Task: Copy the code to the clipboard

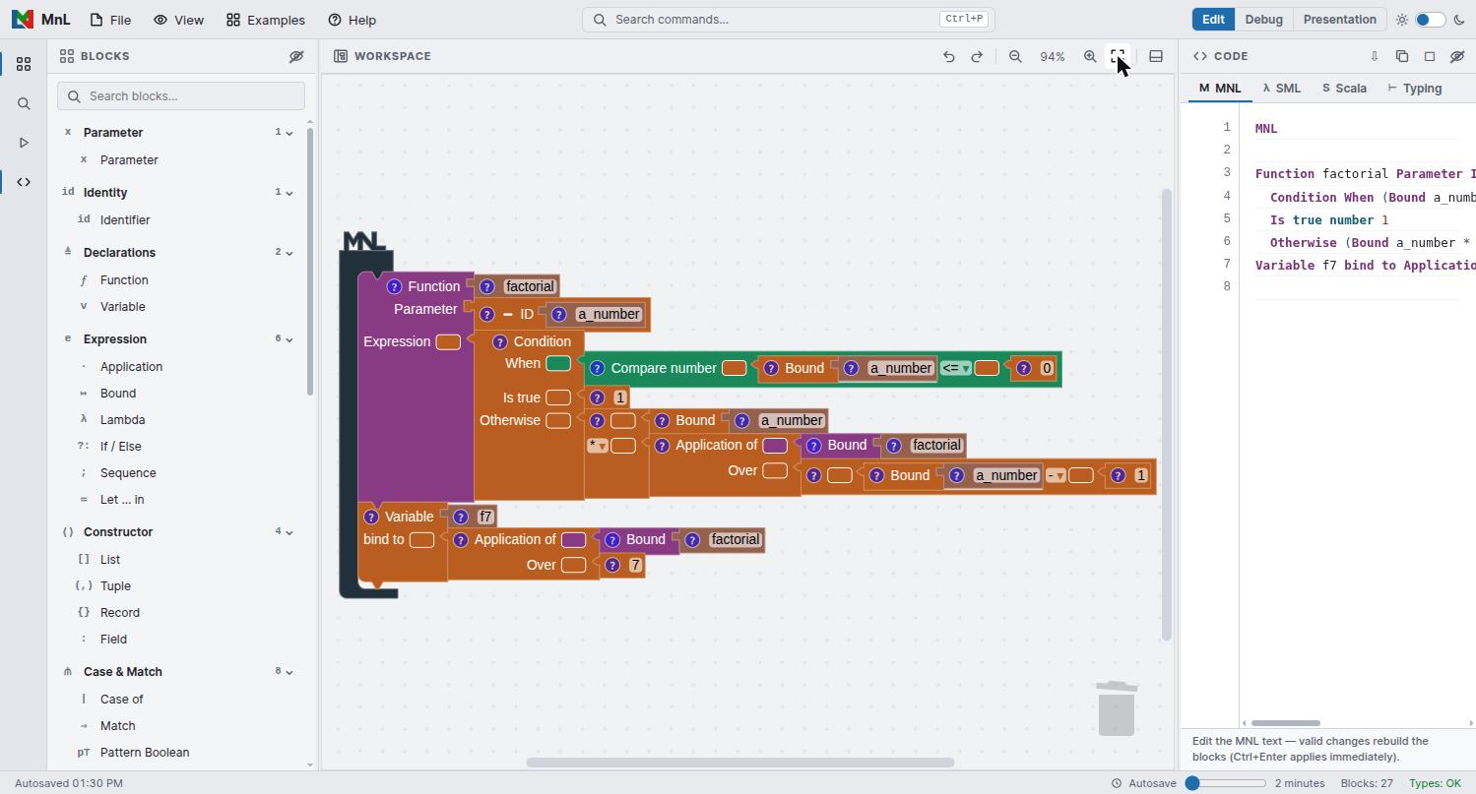Action: pos(1402,56)
